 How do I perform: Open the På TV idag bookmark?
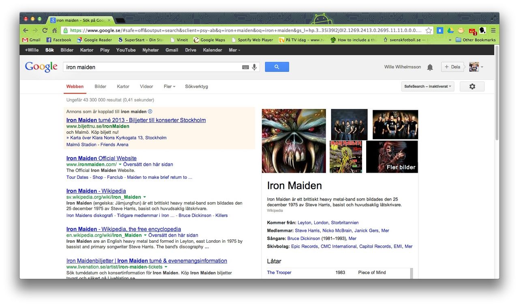coord(302,40)
